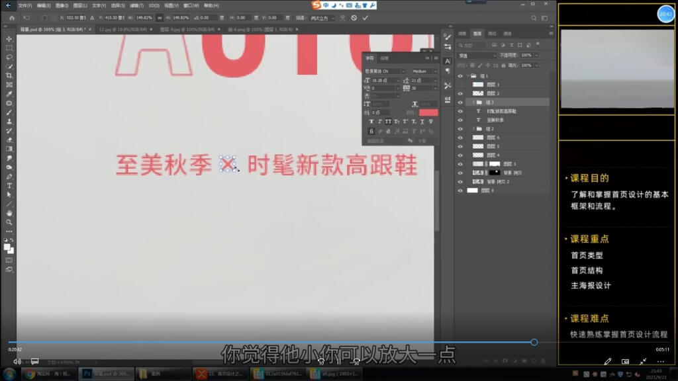Open the interpolation dropdown in options bar
This screenshot has height=381, width=678.
coord(322,18)
